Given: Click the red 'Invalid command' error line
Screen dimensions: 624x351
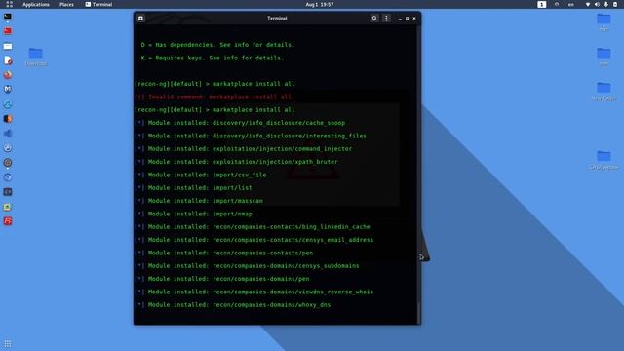Looking at the screenshot, I should [x=214, y=97].
